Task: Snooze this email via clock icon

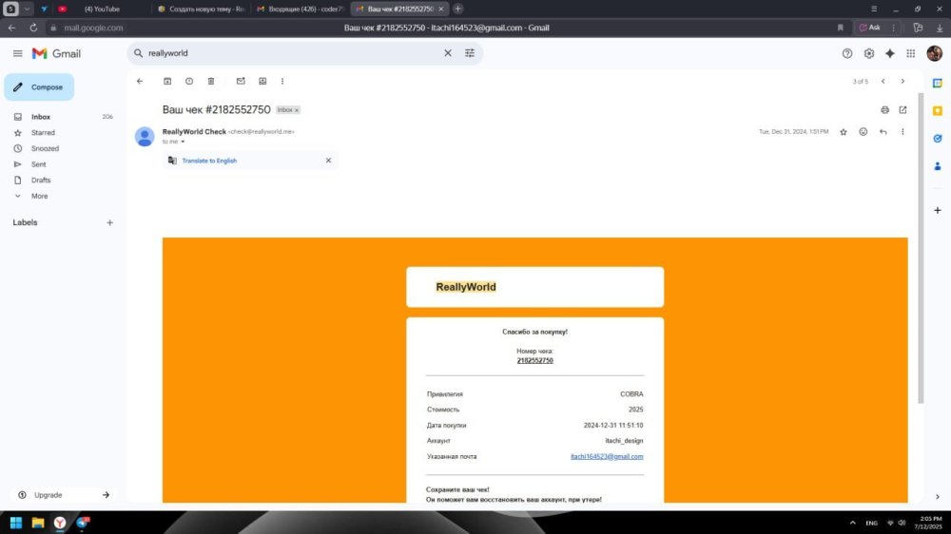Action: click(x=189, y=81)
